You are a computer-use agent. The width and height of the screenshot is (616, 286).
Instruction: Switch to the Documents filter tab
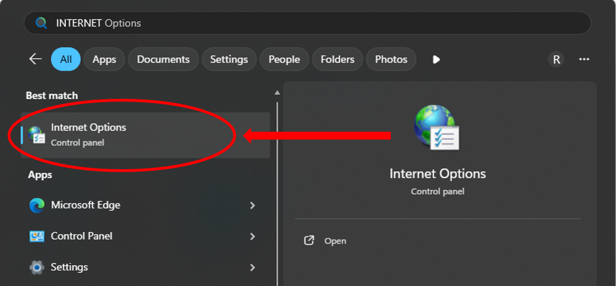(163, 59)
